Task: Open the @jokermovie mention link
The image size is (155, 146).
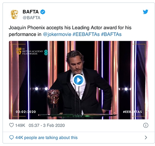Action: (57, 34)
